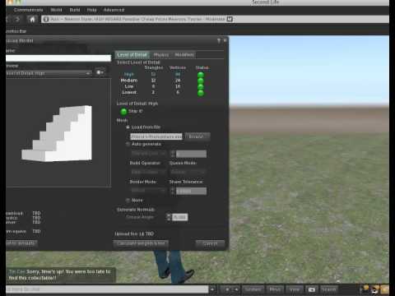Click the snapshot camera button in bottom bar
395x296 pixels.
pyautogui.click(x=312, y=289)
